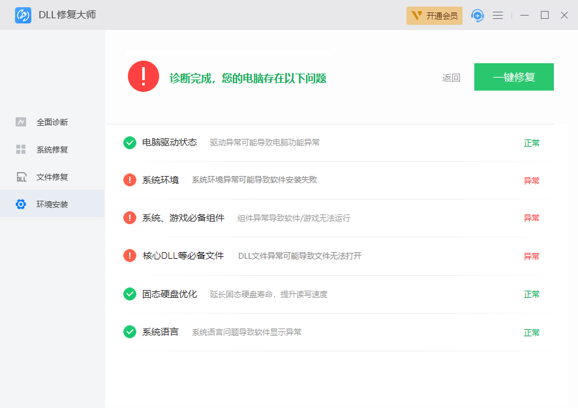Click the 开通会员 VIP button

point(434,16)
